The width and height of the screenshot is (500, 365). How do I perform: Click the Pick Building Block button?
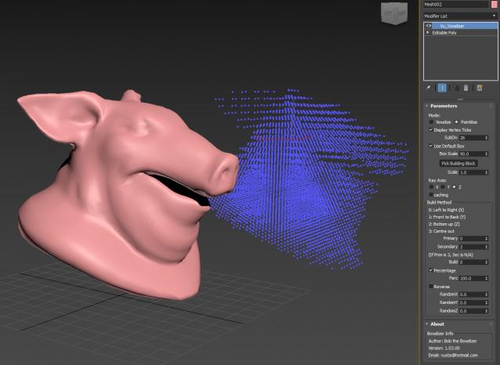click(458, 163)
